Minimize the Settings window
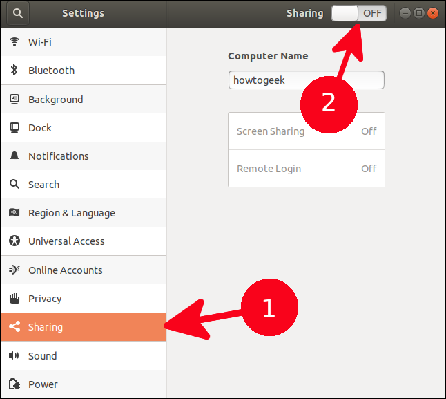 click(x=405, y=13)
